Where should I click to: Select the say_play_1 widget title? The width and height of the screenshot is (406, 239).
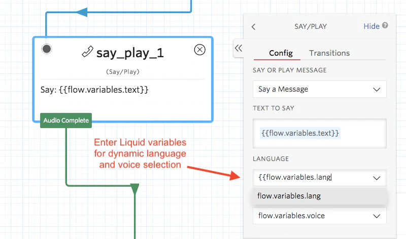[x=130, y=53]
